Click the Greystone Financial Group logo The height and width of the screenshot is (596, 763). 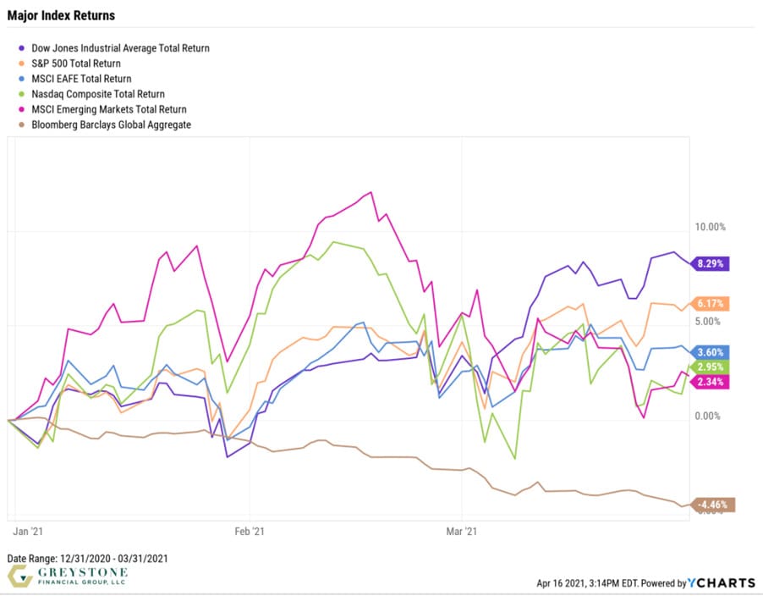coord(69,577)
